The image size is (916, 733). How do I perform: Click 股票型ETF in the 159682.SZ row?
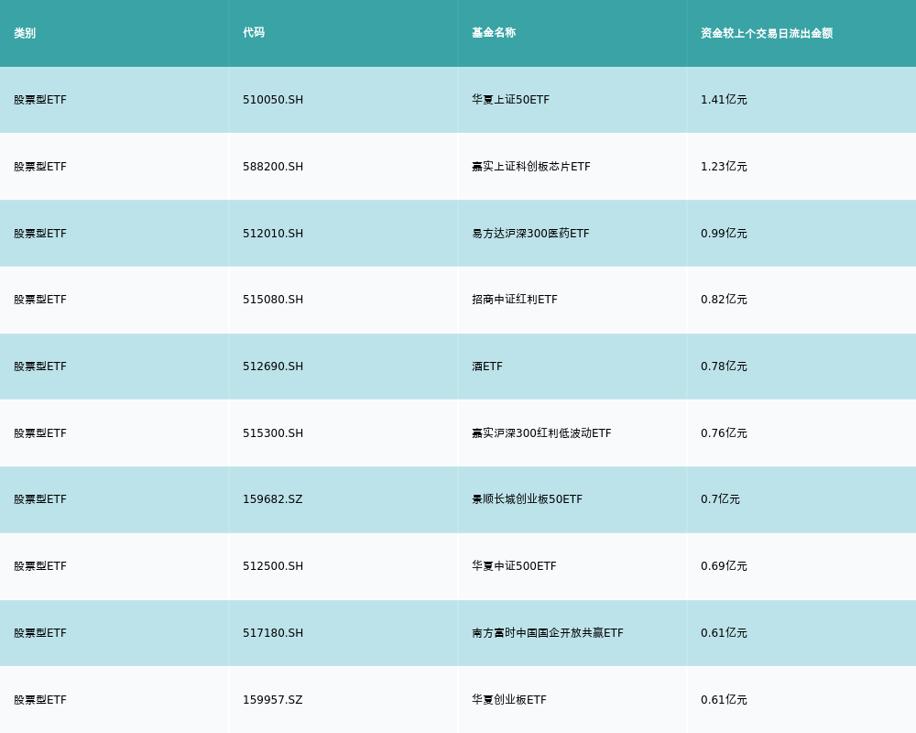(x=40, y=499)
